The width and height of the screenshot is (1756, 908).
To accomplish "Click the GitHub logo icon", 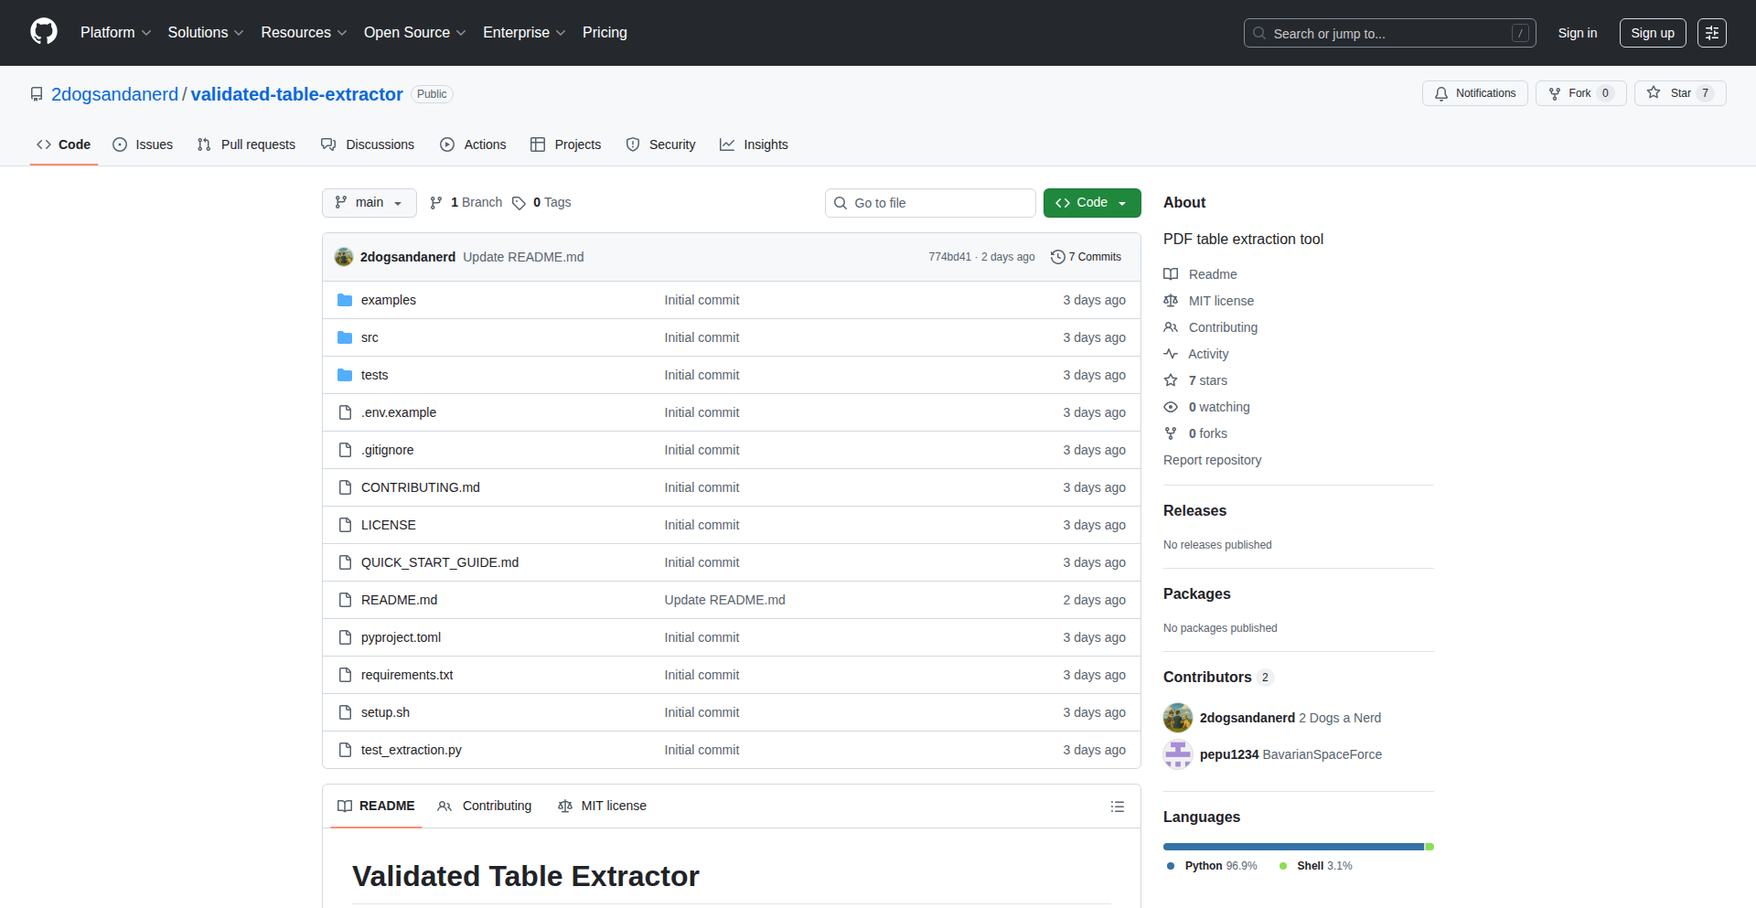I will pyautogui.click(x=44, y=32).
